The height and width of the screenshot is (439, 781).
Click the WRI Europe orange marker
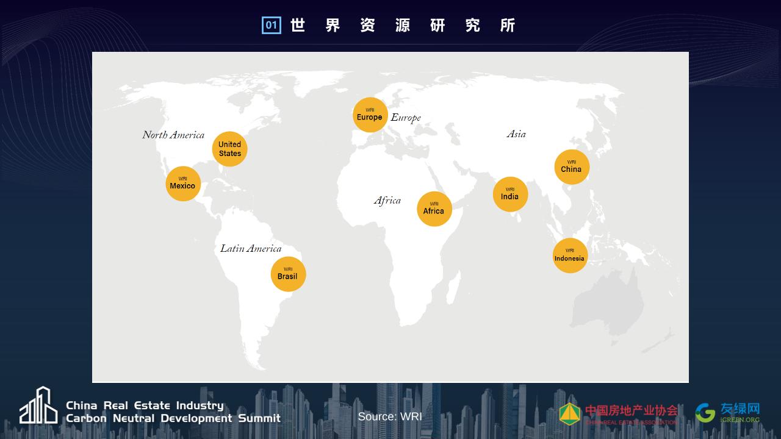[370, 115]
